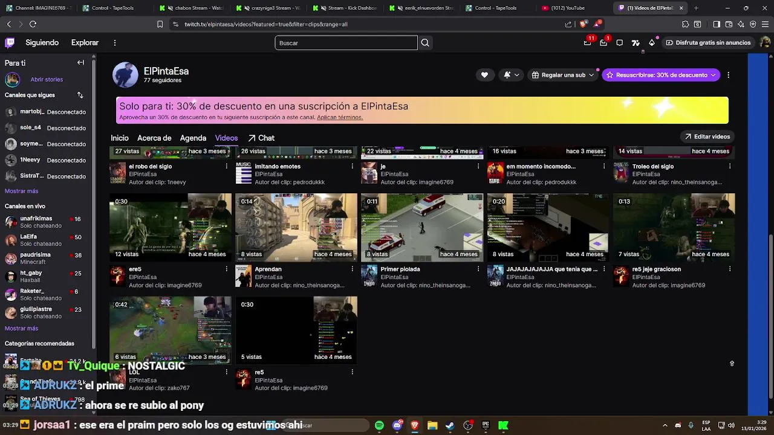774x435 pixels.
Task: Click the Twitch logo home icon
Action: (x=10, y=43)
